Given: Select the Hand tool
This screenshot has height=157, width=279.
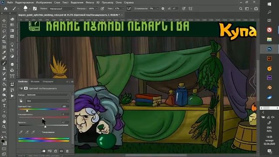Looking at the screenshot, I should 4,122.
